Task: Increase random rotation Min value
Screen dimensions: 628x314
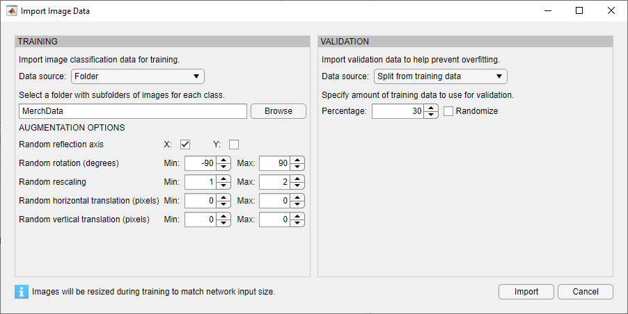Action: (223, 160)
